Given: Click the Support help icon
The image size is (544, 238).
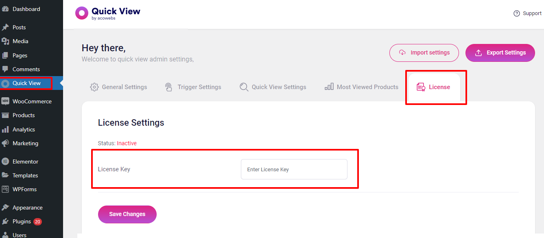Looking at the screenshot, I should (517, 13).
